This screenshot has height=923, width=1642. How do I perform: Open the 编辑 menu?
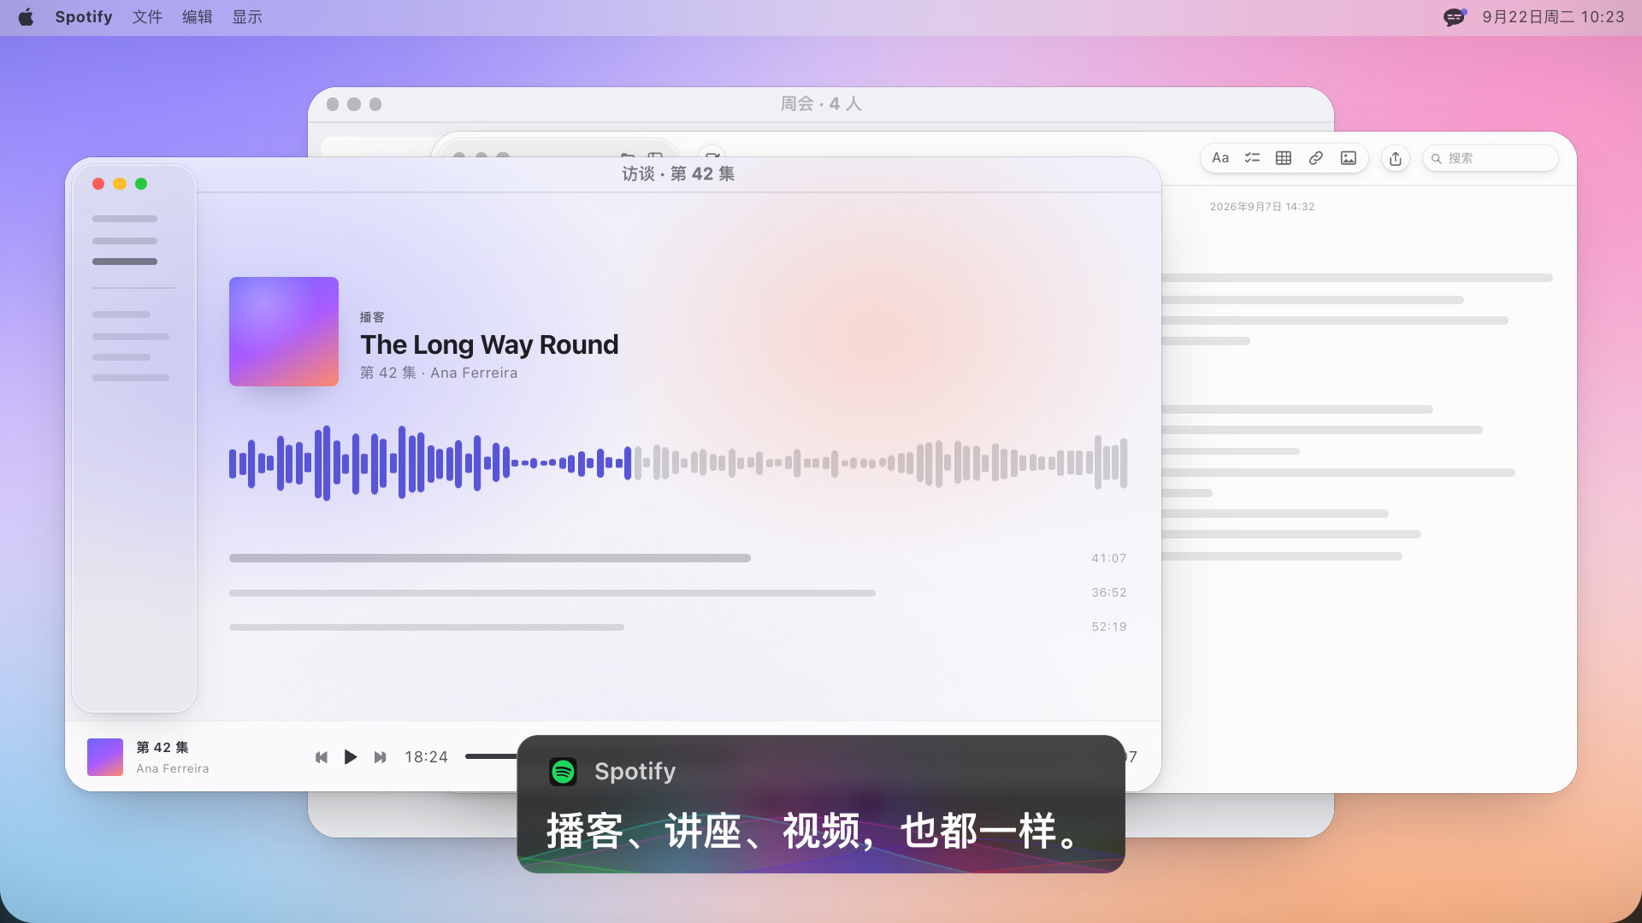tap(198, 17)
